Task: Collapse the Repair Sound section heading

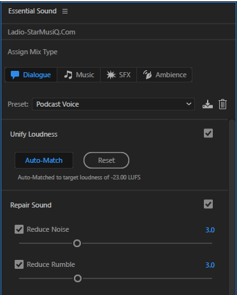Action: click(31, 205)
